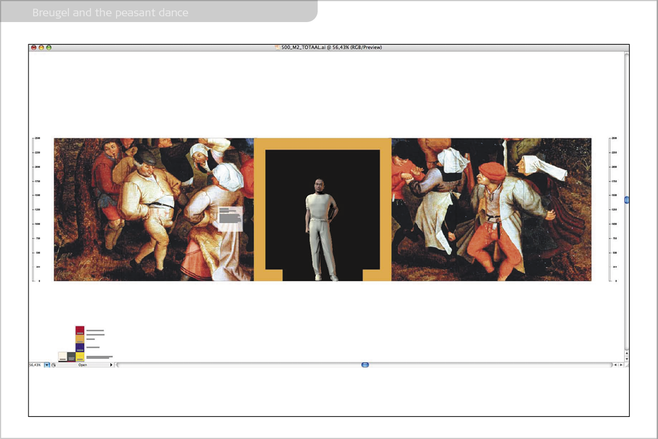This screenshot has height=439, width=658.
Task: Select the red color swatch in legend
Action: (x=79, y=330)
